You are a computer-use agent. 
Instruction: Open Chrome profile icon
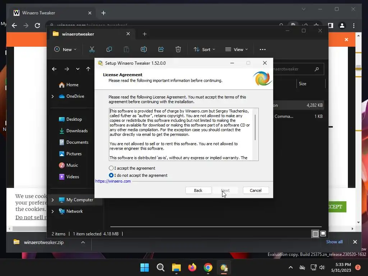(342, 26)
